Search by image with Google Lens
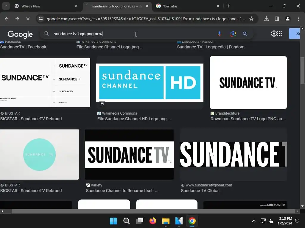 [233, 34]
